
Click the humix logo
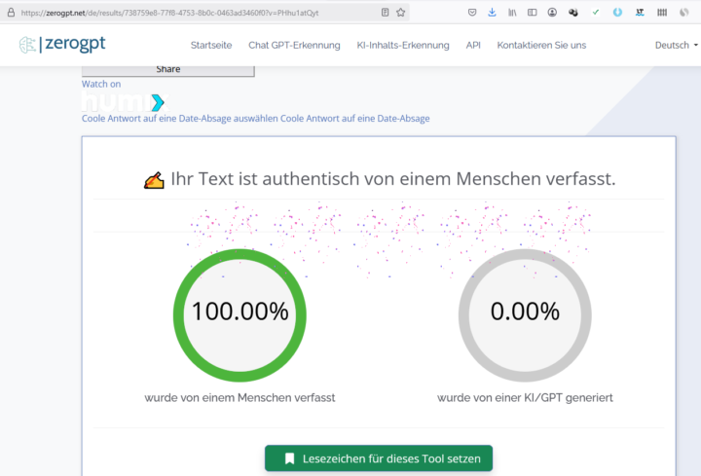point(125,102)
